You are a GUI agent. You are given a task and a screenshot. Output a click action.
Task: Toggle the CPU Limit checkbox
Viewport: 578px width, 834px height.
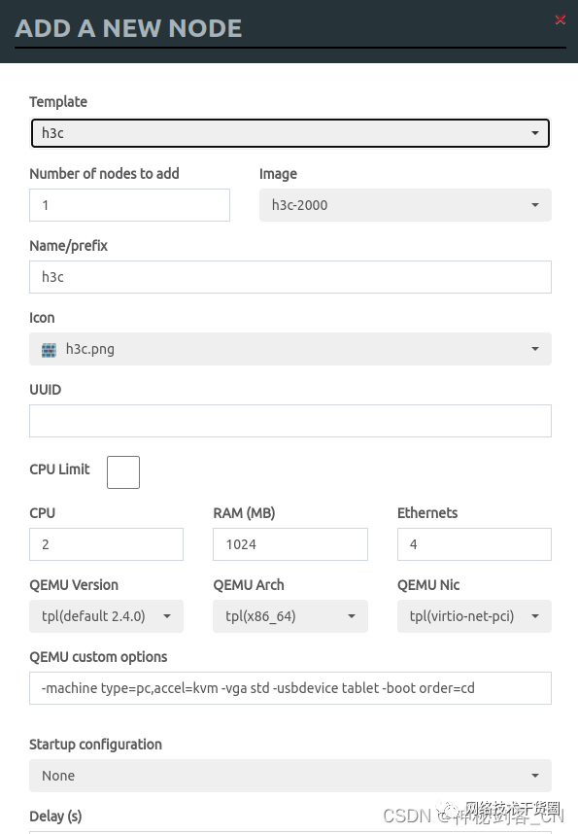click(x=123, y=472)
